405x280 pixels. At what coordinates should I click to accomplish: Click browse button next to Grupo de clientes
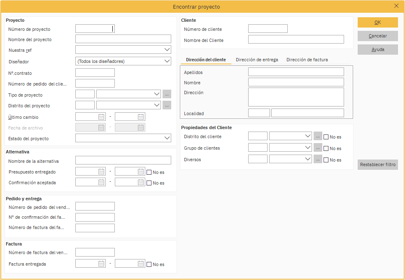tap(318, 148)
